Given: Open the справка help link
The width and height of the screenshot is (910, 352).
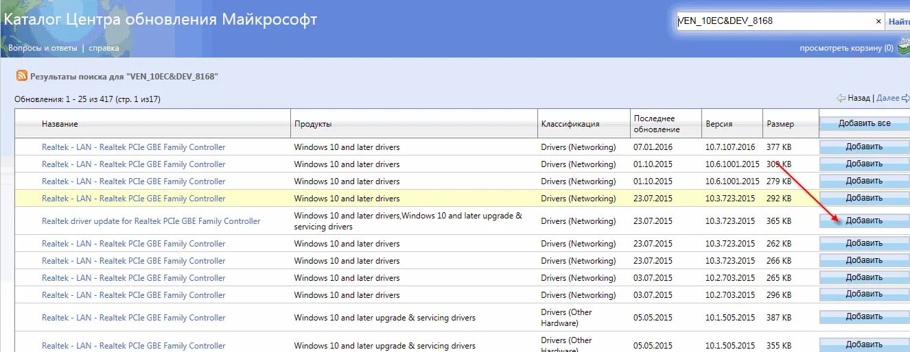Looking at the screenshot, I should coord(104,48).
